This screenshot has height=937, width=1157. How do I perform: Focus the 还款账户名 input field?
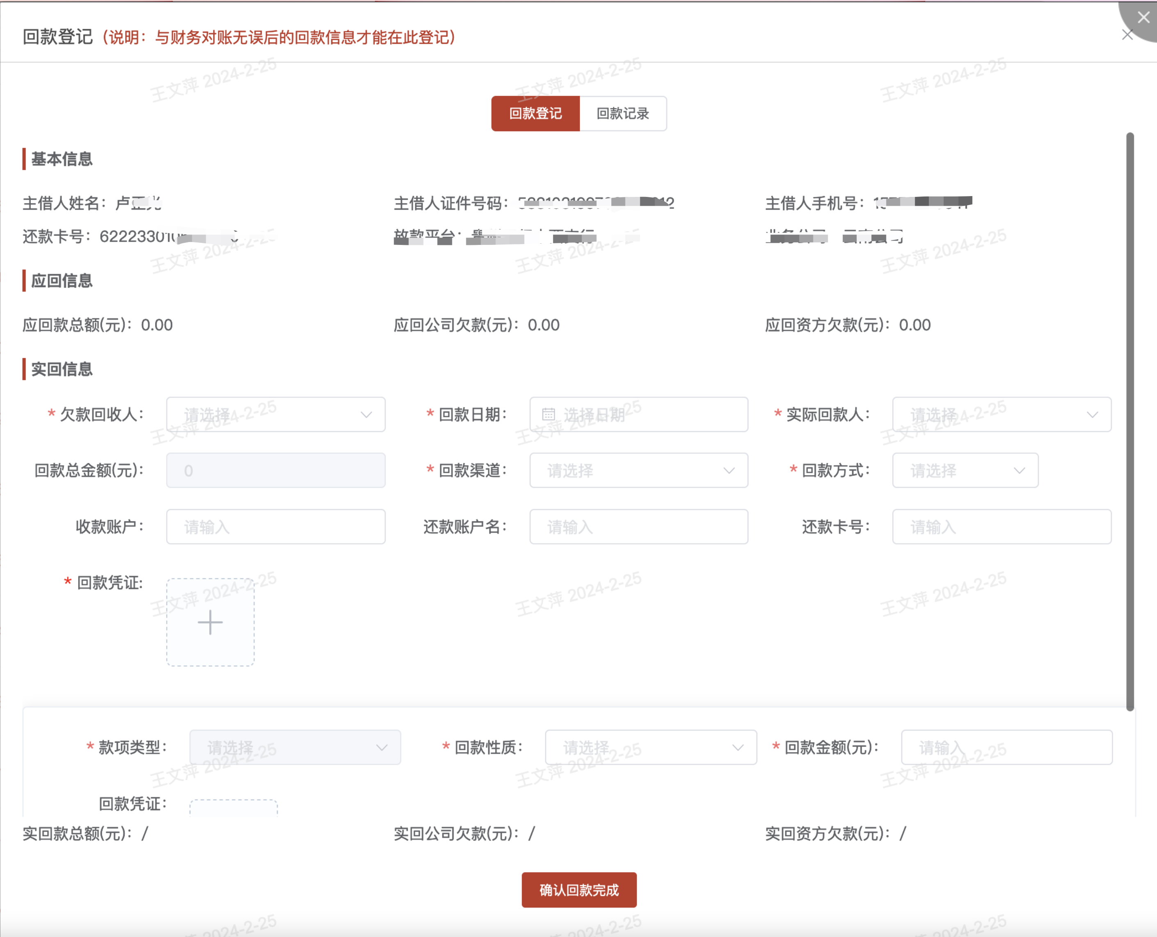point(638,527)
